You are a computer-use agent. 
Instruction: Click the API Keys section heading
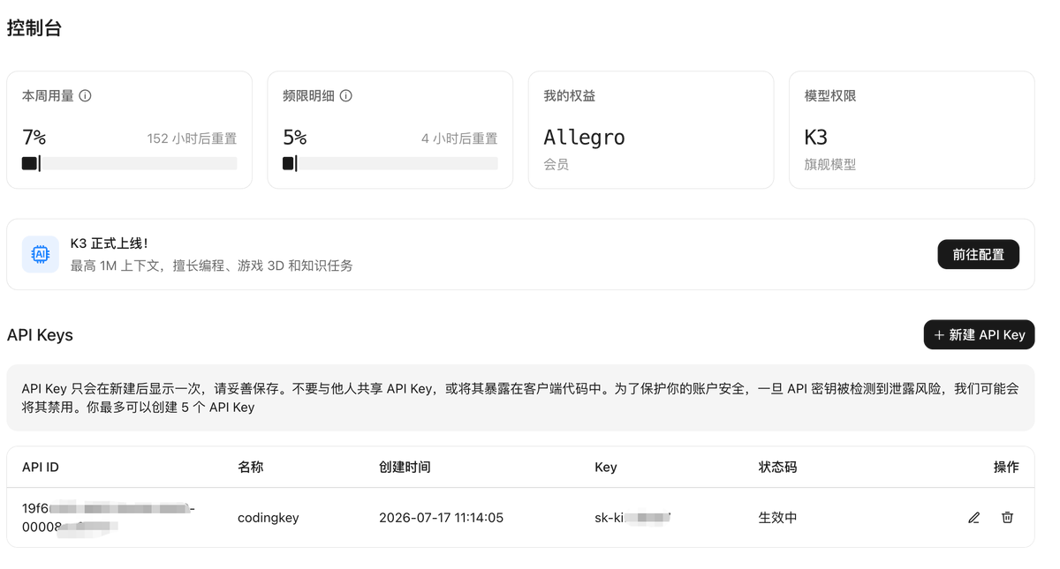[x=40, y=335]
